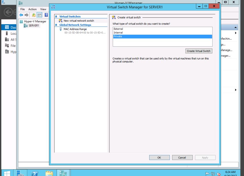244x176 pixels.
Task: Select Hyper-V Manager root tree node
Action: (x=35, y=21)
